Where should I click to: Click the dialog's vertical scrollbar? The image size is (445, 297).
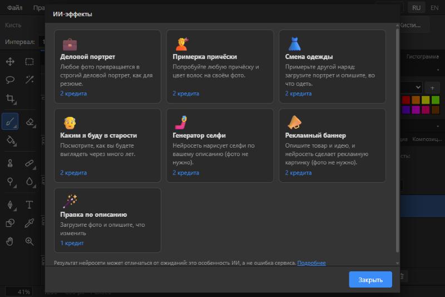[397, 140]
